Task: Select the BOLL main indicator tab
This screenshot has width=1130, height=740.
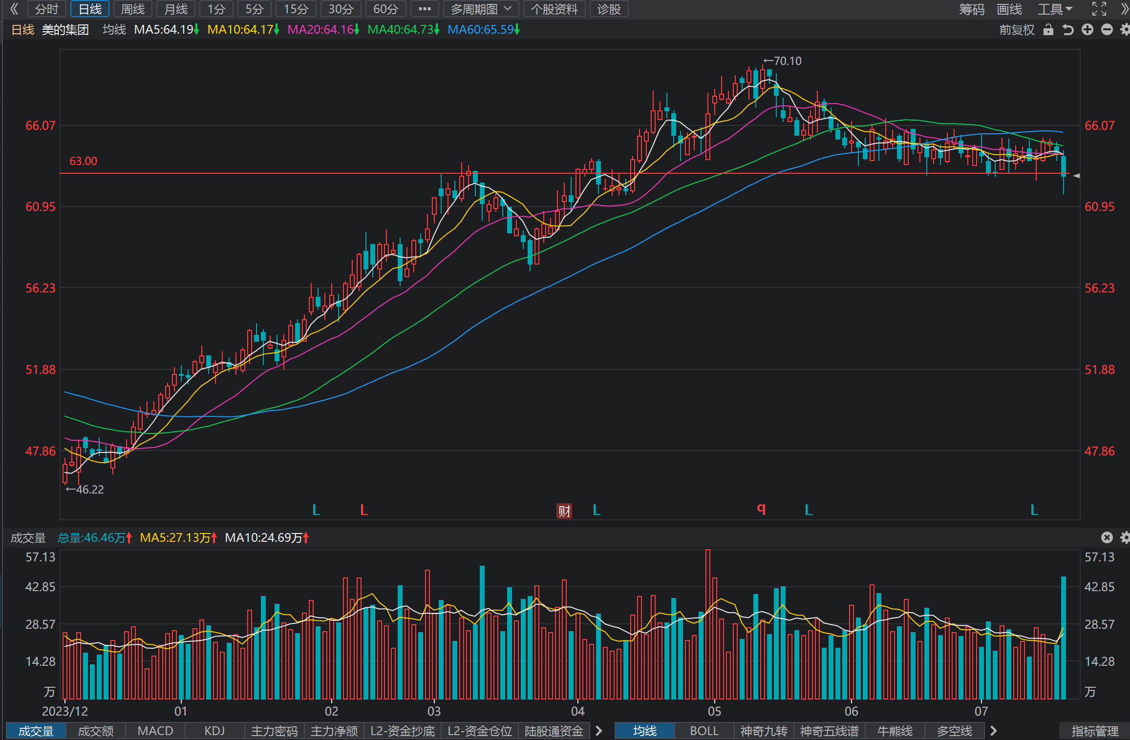Action: [x=704, y=731]
